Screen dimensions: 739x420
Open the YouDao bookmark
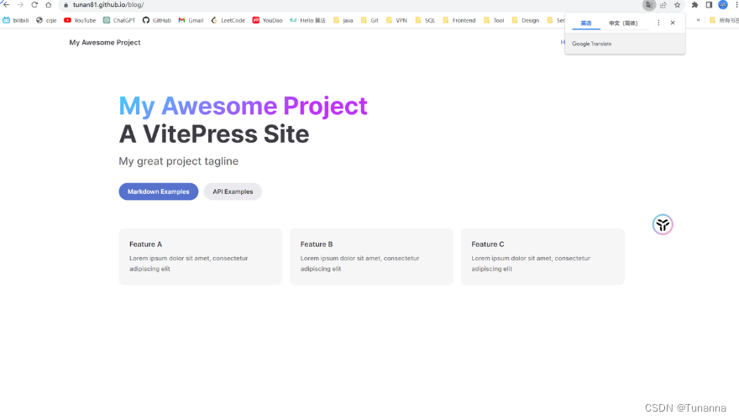pyautogui.click(x=267, y=20)
